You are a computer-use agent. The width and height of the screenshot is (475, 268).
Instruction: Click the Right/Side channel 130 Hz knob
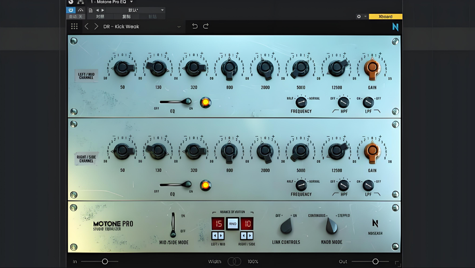point(158,151)
